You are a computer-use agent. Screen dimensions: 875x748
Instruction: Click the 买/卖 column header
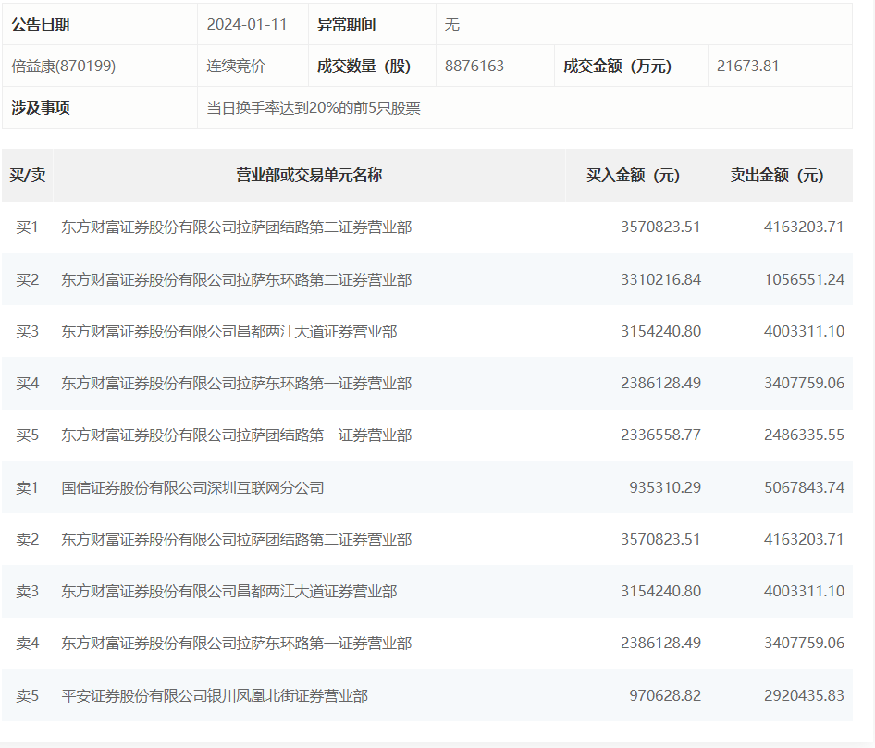click(x=28, y=175)
